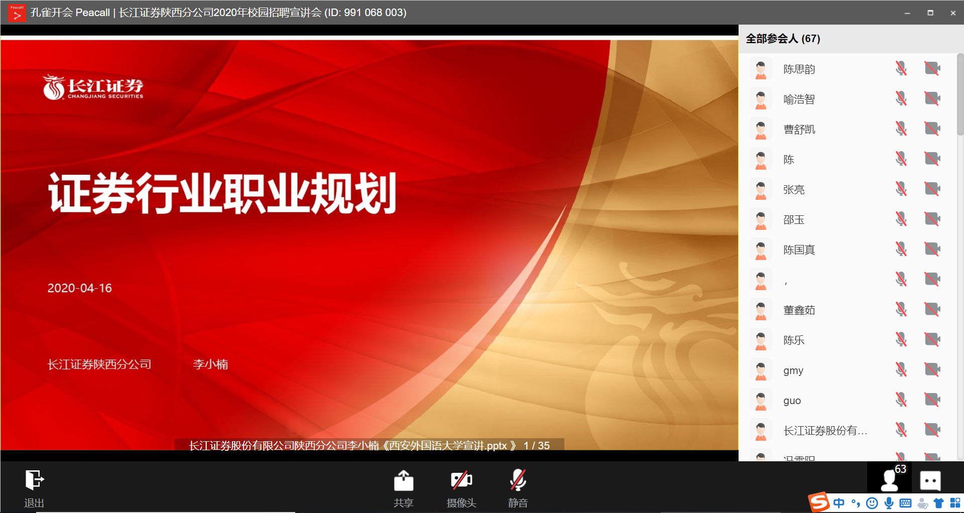Select participant 陈乐 in list
The image size is (964, 513).
pyautogui.click(x=848, y=340)
